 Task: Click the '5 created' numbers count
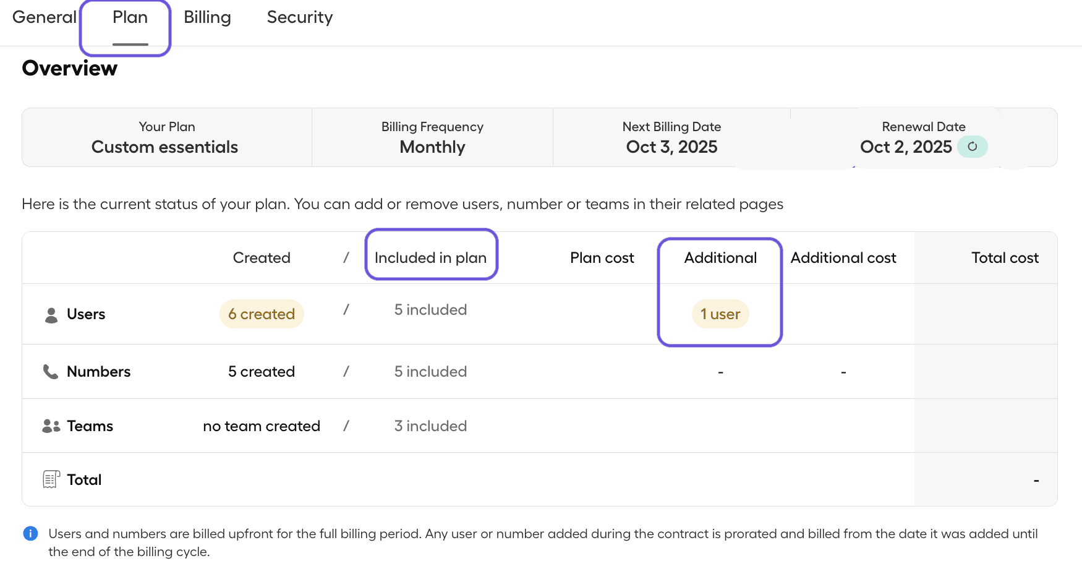[x=262, y=372]
